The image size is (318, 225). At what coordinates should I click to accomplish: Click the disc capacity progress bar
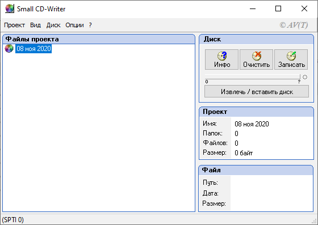253,77
